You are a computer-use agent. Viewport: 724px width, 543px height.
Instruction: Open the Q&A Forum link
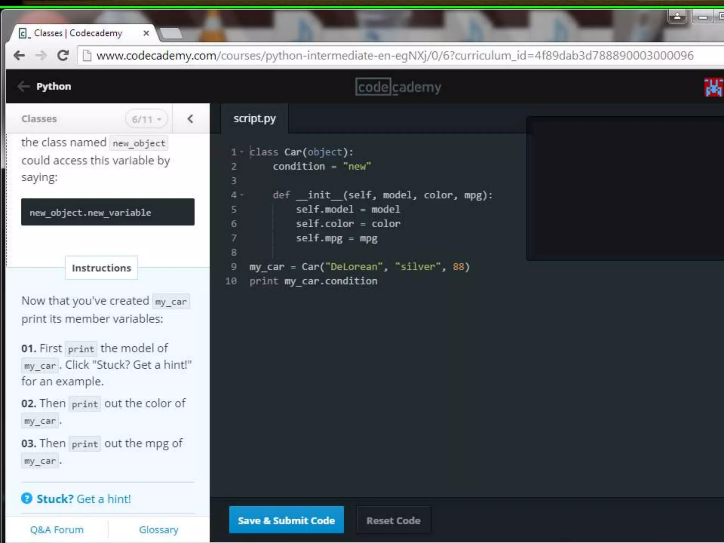[57, 530]
